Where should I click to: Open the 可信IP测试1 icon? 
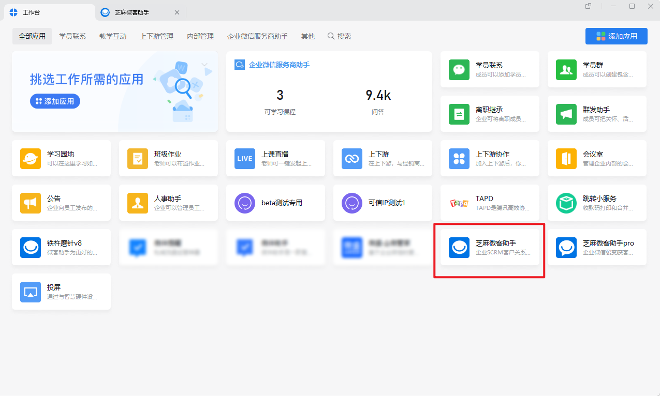pyautogui.click(x=352, y=203)
